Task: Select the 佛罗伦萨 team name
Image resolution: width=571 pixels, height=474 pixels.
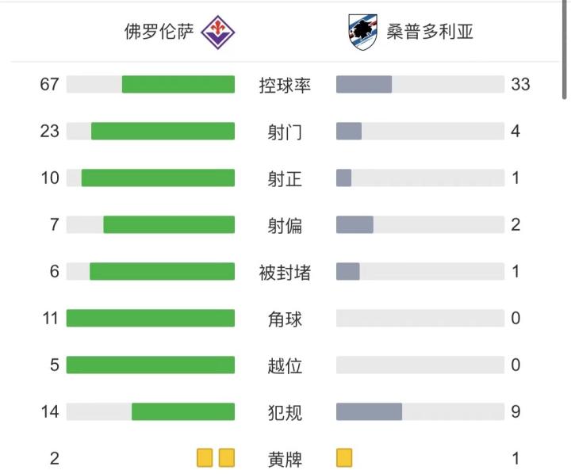Action: click(x=159, y=32)
